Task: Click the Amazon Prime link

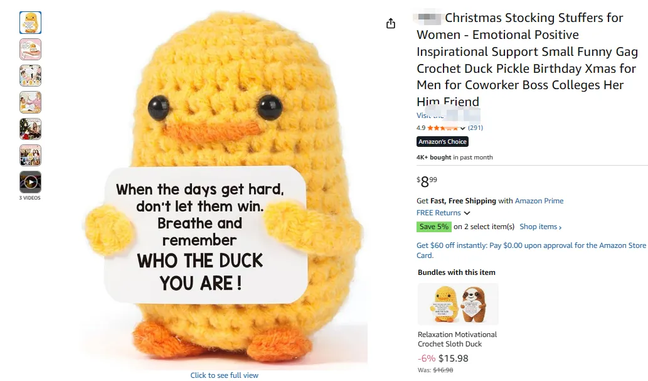Action: click(x=539, y=201)
